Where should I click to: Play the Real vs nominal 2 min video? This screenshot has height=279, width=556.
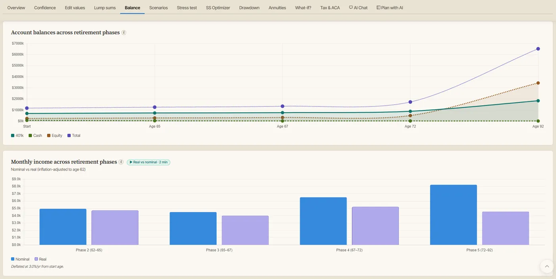coord(149,162)
